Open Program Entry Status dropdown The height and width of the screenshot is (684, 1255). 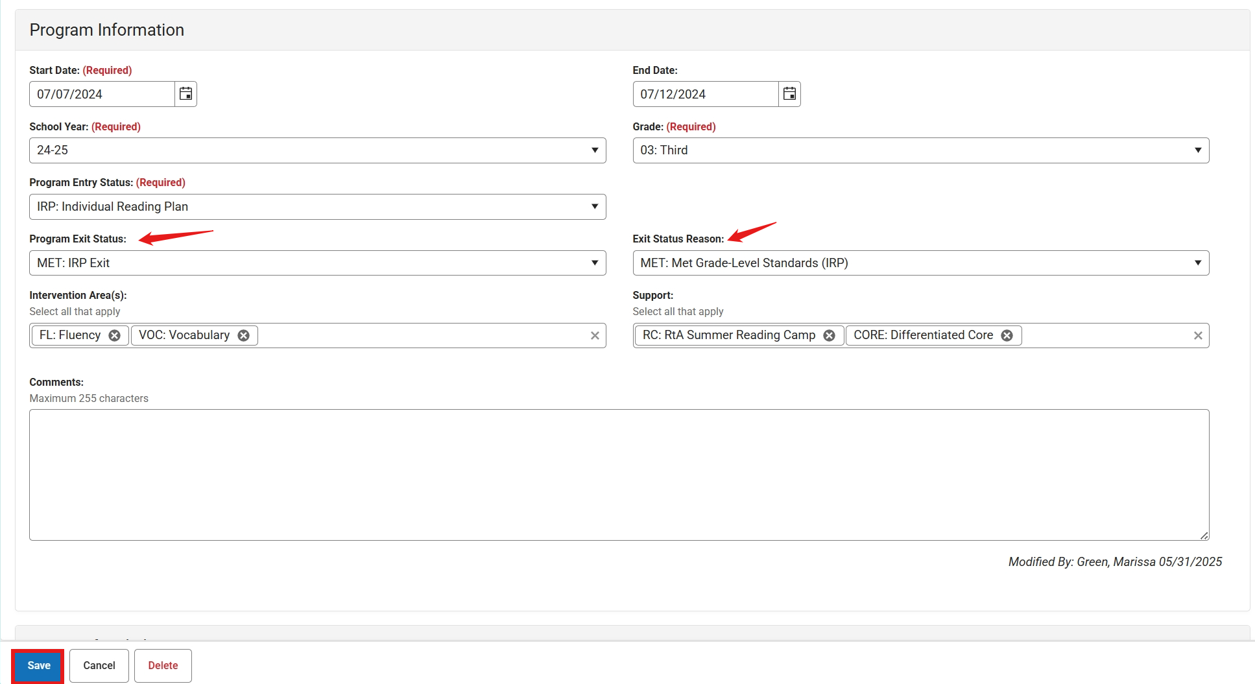pos(317,207)
